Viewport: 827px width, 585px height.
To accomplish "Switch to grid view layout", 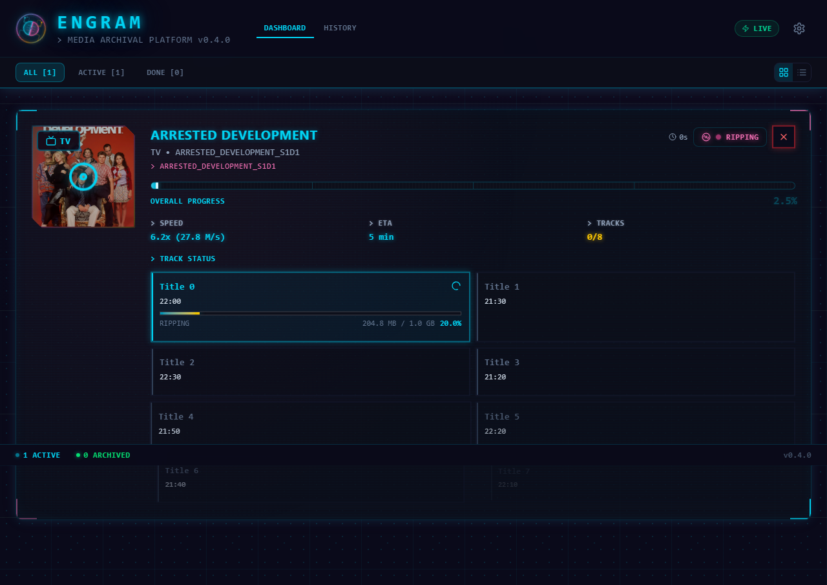I will coord(784,72).
